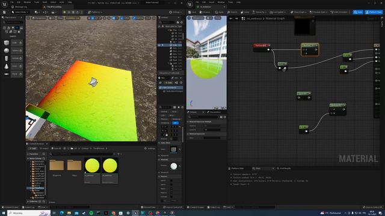Viewport: 385px width, 216px height.
Task: Click Browse in the material editor toolbar
Action: [x=205, y=12]
